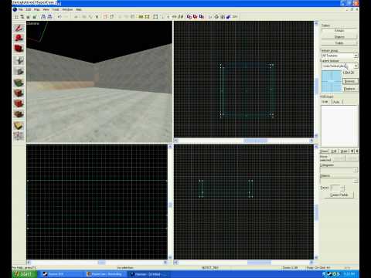Click the Undo arrow icon
Image resolution: width=371 pixels, height=278 pixels.
60,17
